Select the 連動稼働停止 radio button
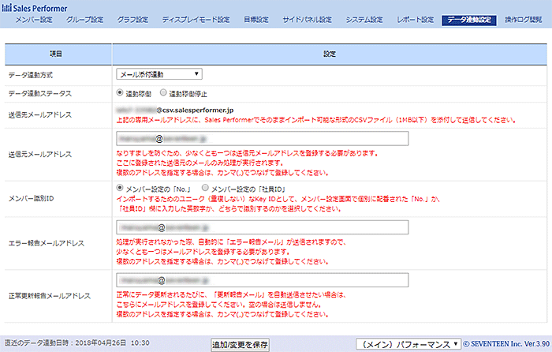 coord(163,93)
